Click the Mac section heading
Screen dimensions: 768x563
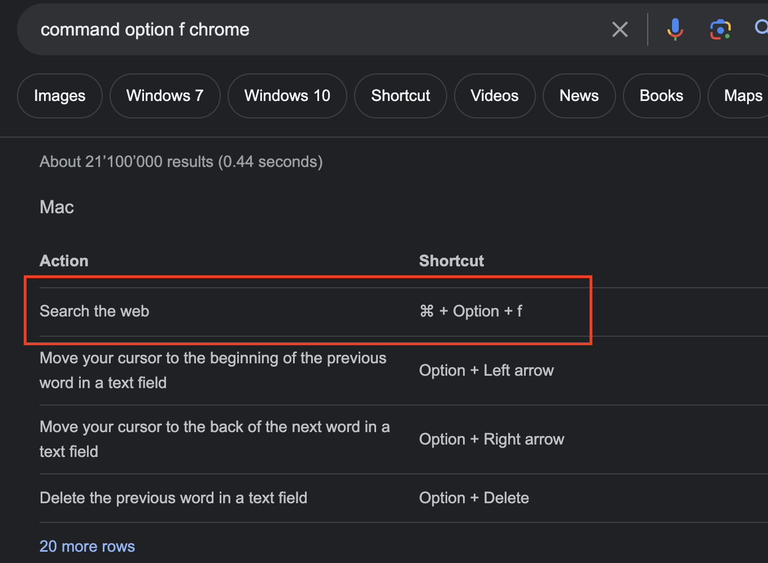pos(56,206)
